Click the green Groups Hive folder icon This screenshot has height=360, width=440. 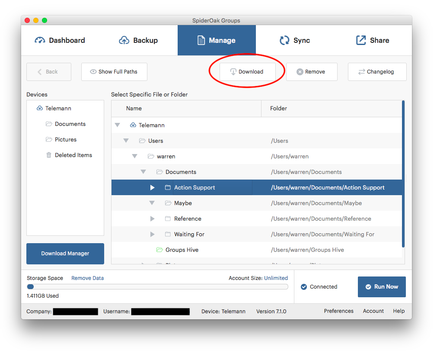[159, 250]
